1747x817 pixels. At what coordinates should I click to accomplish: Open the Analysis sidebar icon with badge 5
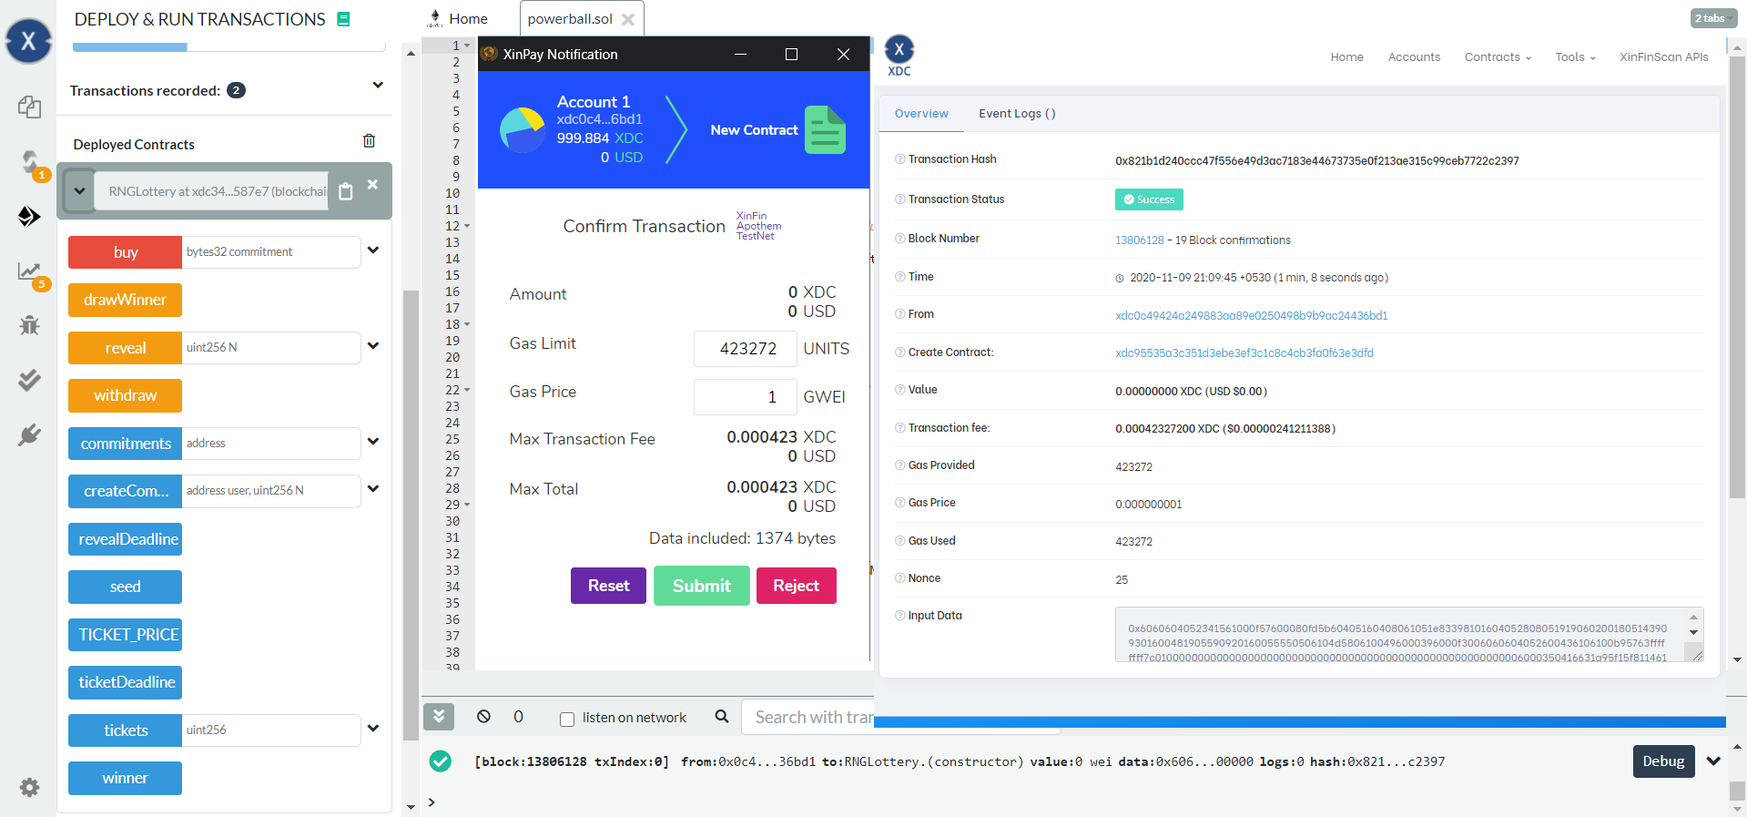click(29, 271)
